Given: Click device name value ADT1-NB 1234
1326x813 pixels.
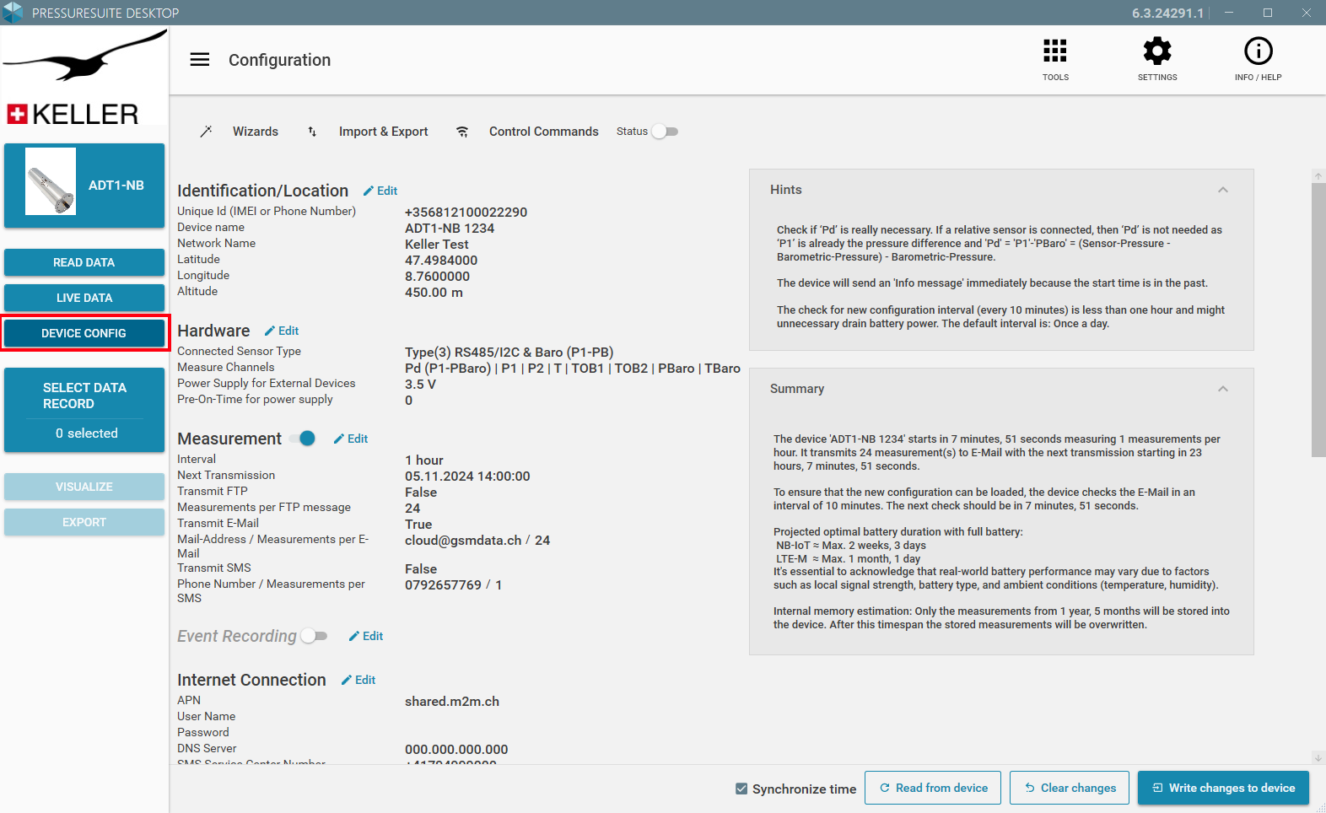Looking at the screenshot, I should (x=450, y=229).
